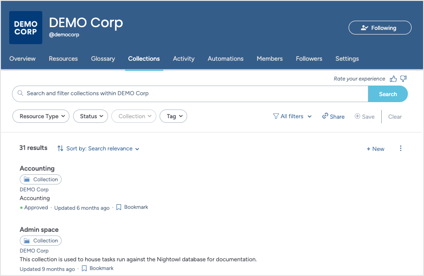The width and height of the screenshot is (424, 276).
Task: Click the bookmark icon on Accounting
Action: tap(119, 207)
